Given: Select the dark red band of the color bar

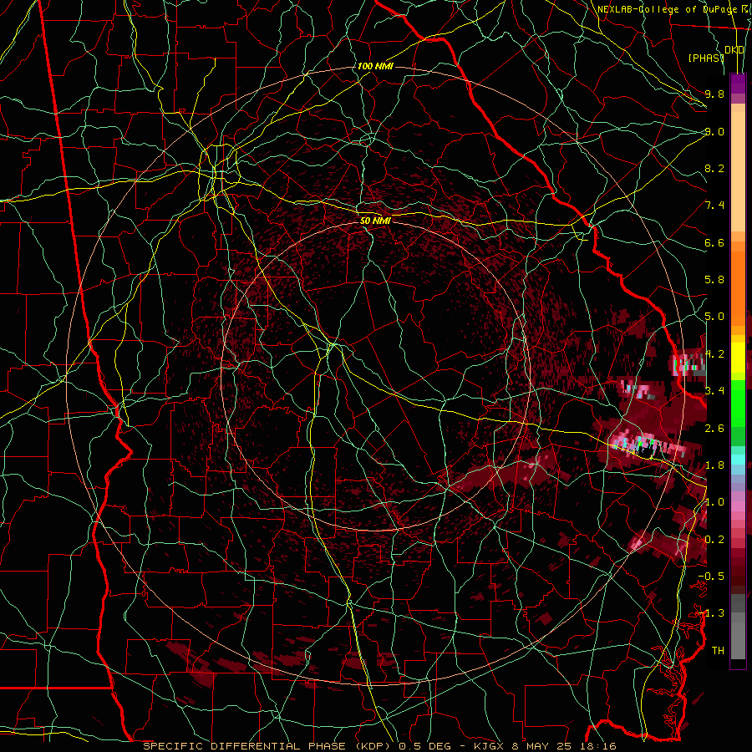Looking at the screenshot, I should pos(738,566).
